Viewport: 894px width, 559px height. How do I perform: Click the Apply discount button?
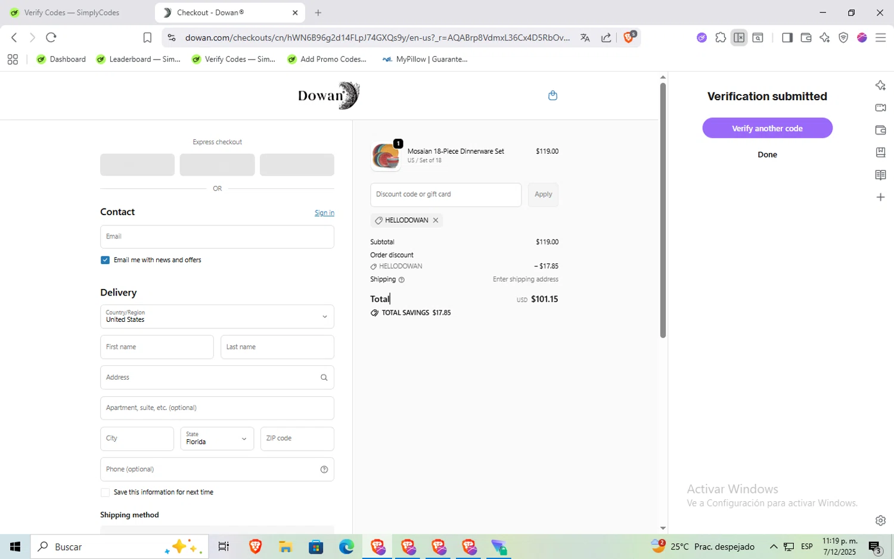(543, 195)
